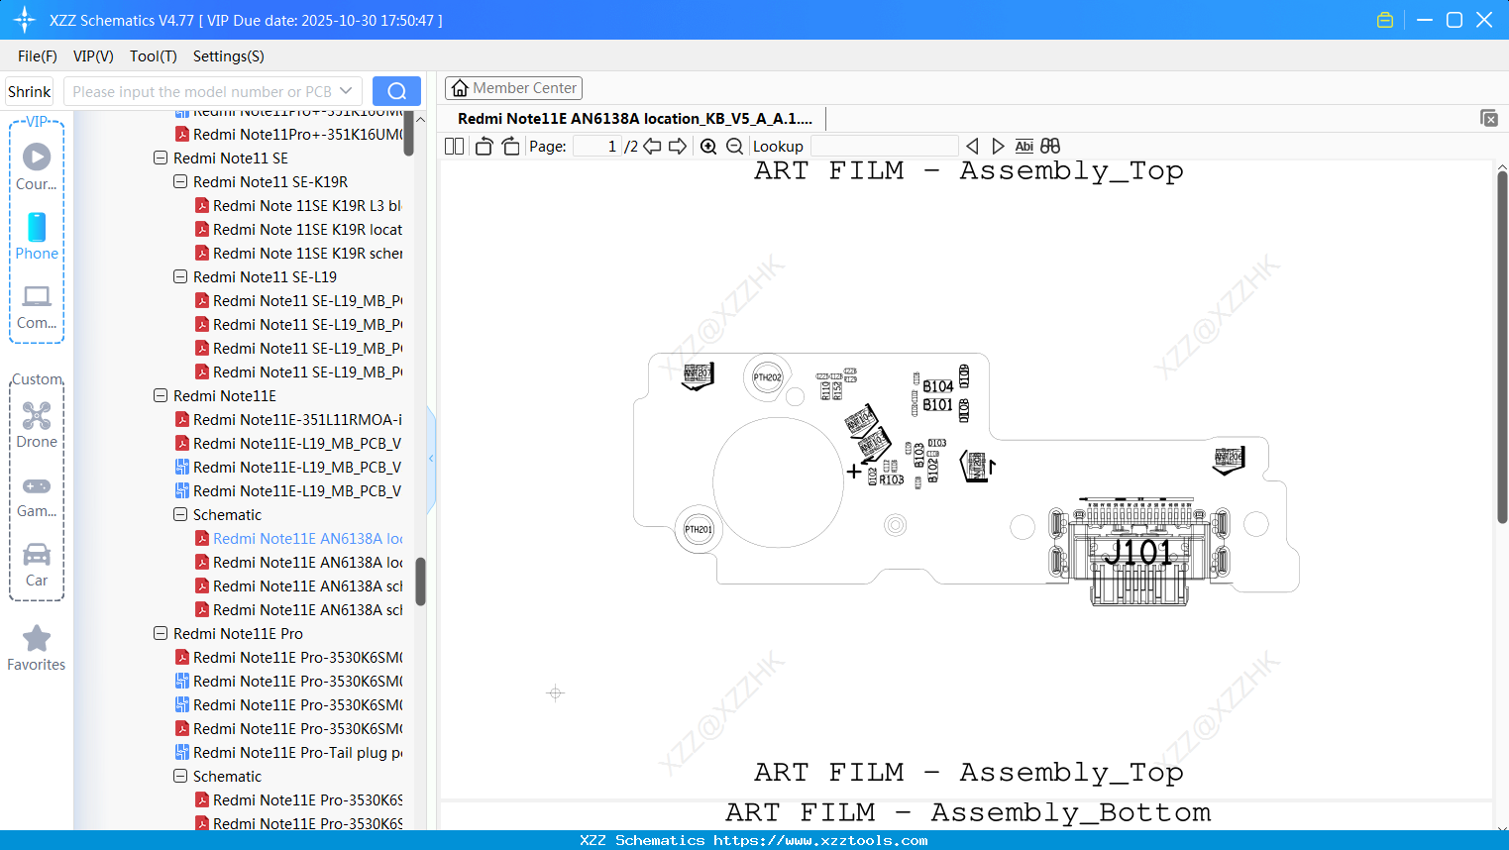Open the Settings(S) menu
Viewport: 1509px width, 850px height.
click(x=227, y=56)
